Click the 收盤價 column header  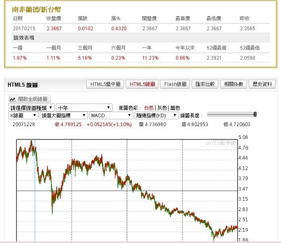coord(53,18)
